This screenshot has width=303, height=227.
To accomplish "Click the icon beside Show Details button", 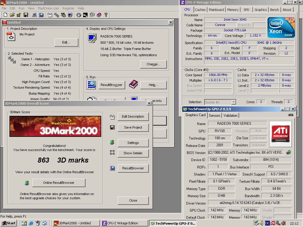I will pos(112,153).
